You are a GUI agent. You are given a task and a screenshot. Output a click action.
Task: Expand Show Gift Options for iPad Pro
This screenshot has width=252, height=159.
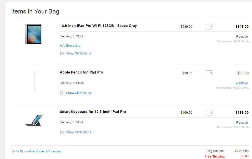click(78, 53)
